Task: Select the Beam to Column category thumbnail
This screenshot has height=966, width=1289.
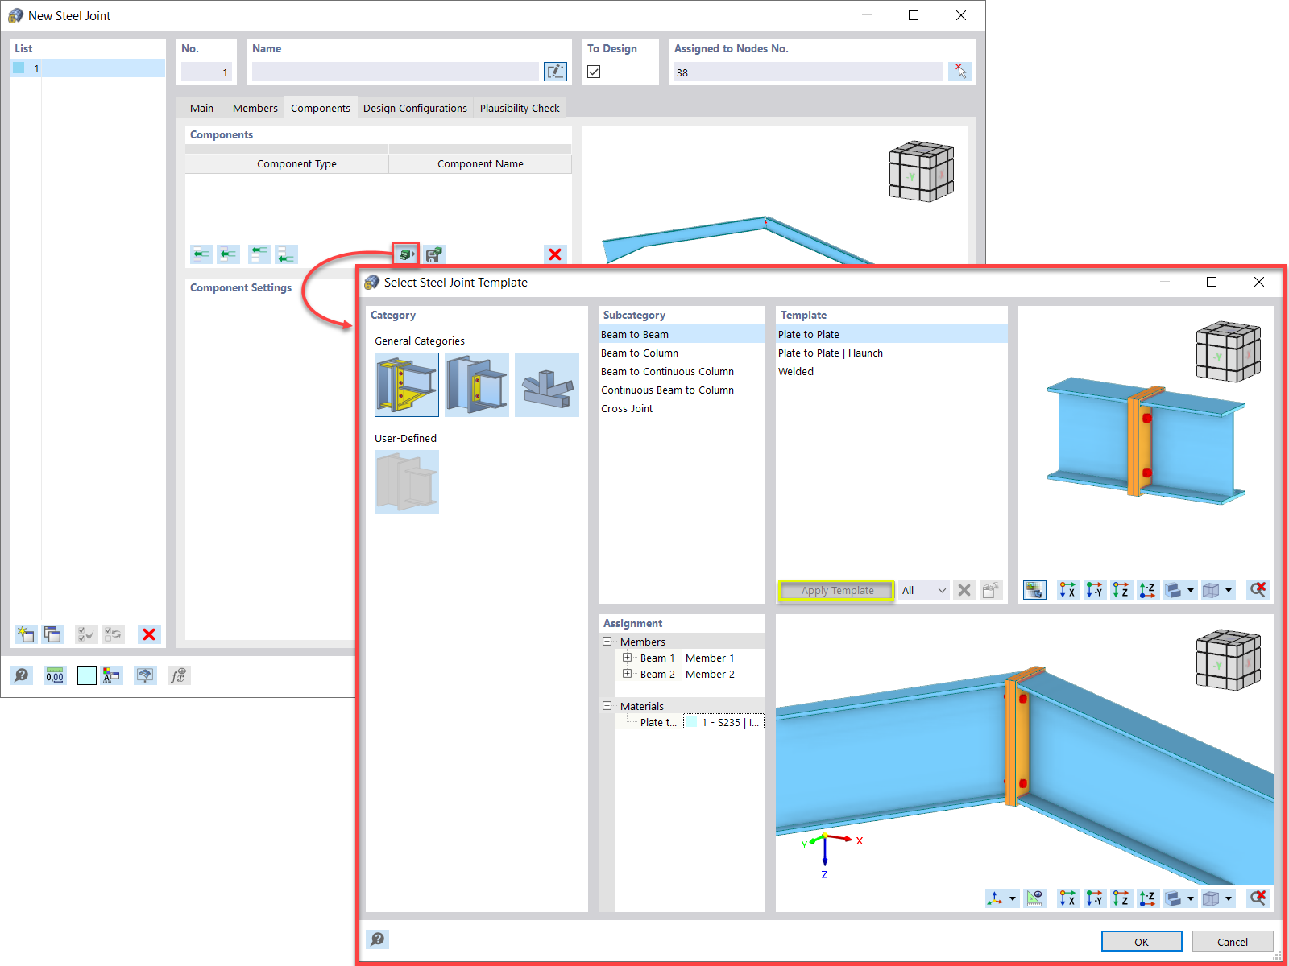Action: pos(477,385)
